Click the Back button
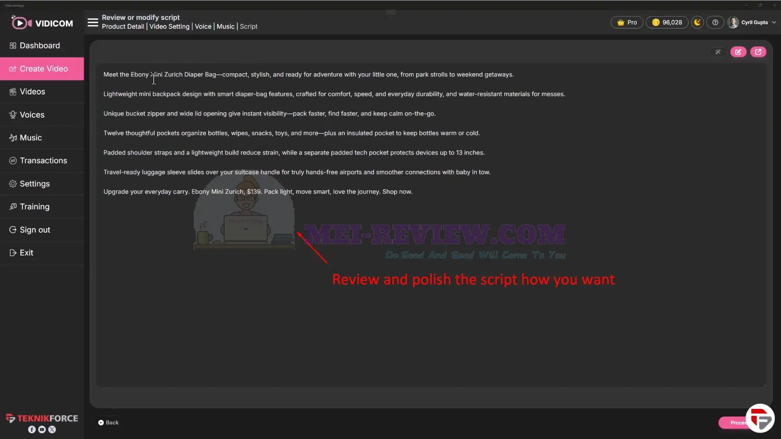 (x=108, y=423)
